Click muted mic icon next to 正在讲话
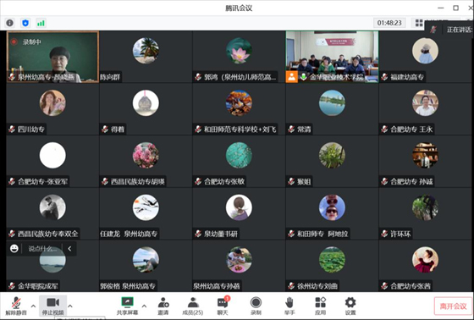This screenshot has height=320, width=474. click(433, 30)
